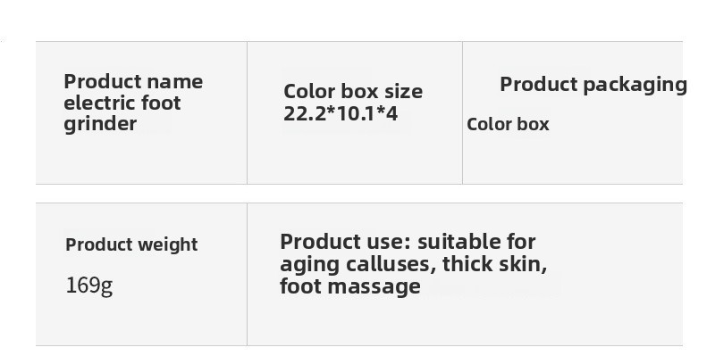Click the "foot massage" text

349,286
